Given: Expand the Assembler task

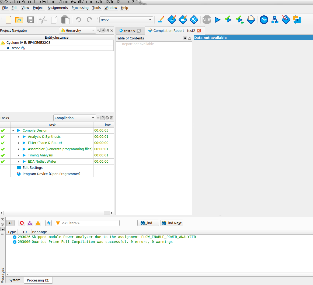Looking at the screenshot, I should [19, 149].
